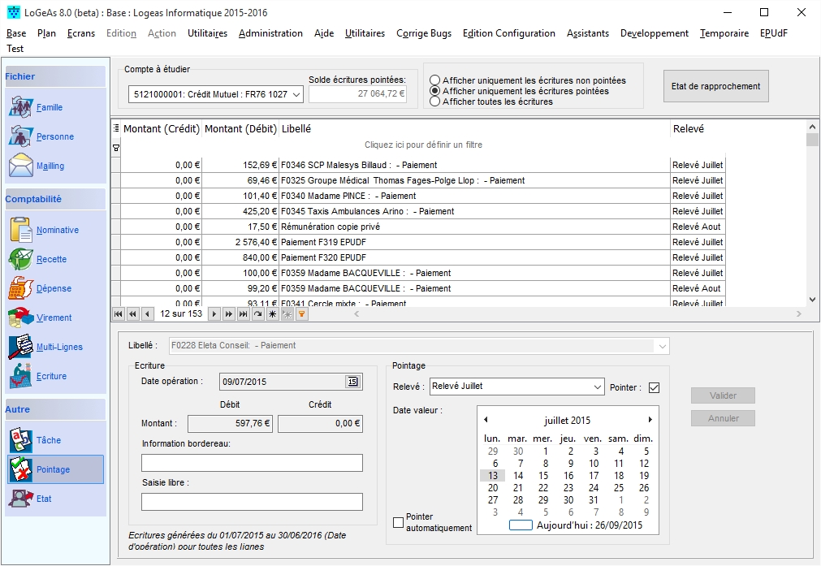Click the 'Information bordereau' text field
The height and width of the screenshot is (566, 821).
click(252, 463)
